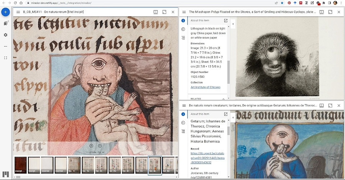Select thumbnail fol. 4v.
The image size is (345, 180).
(169, 165)
